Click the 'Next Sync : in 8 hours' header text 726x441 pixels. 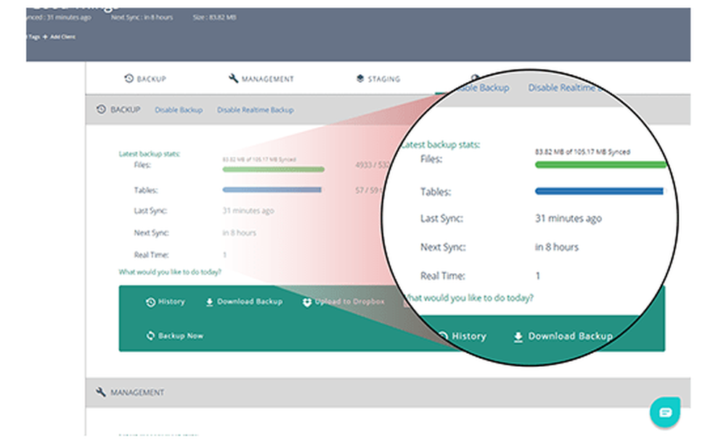[142, 17]
